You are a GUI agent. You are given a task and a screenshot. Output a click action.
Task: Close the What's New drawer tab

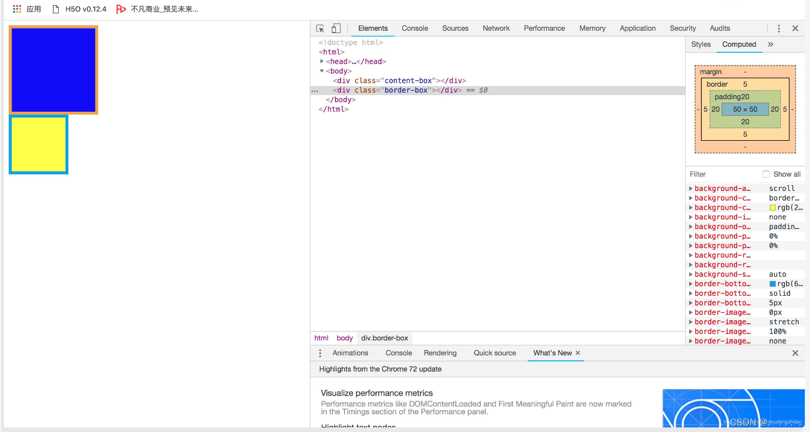578,353
